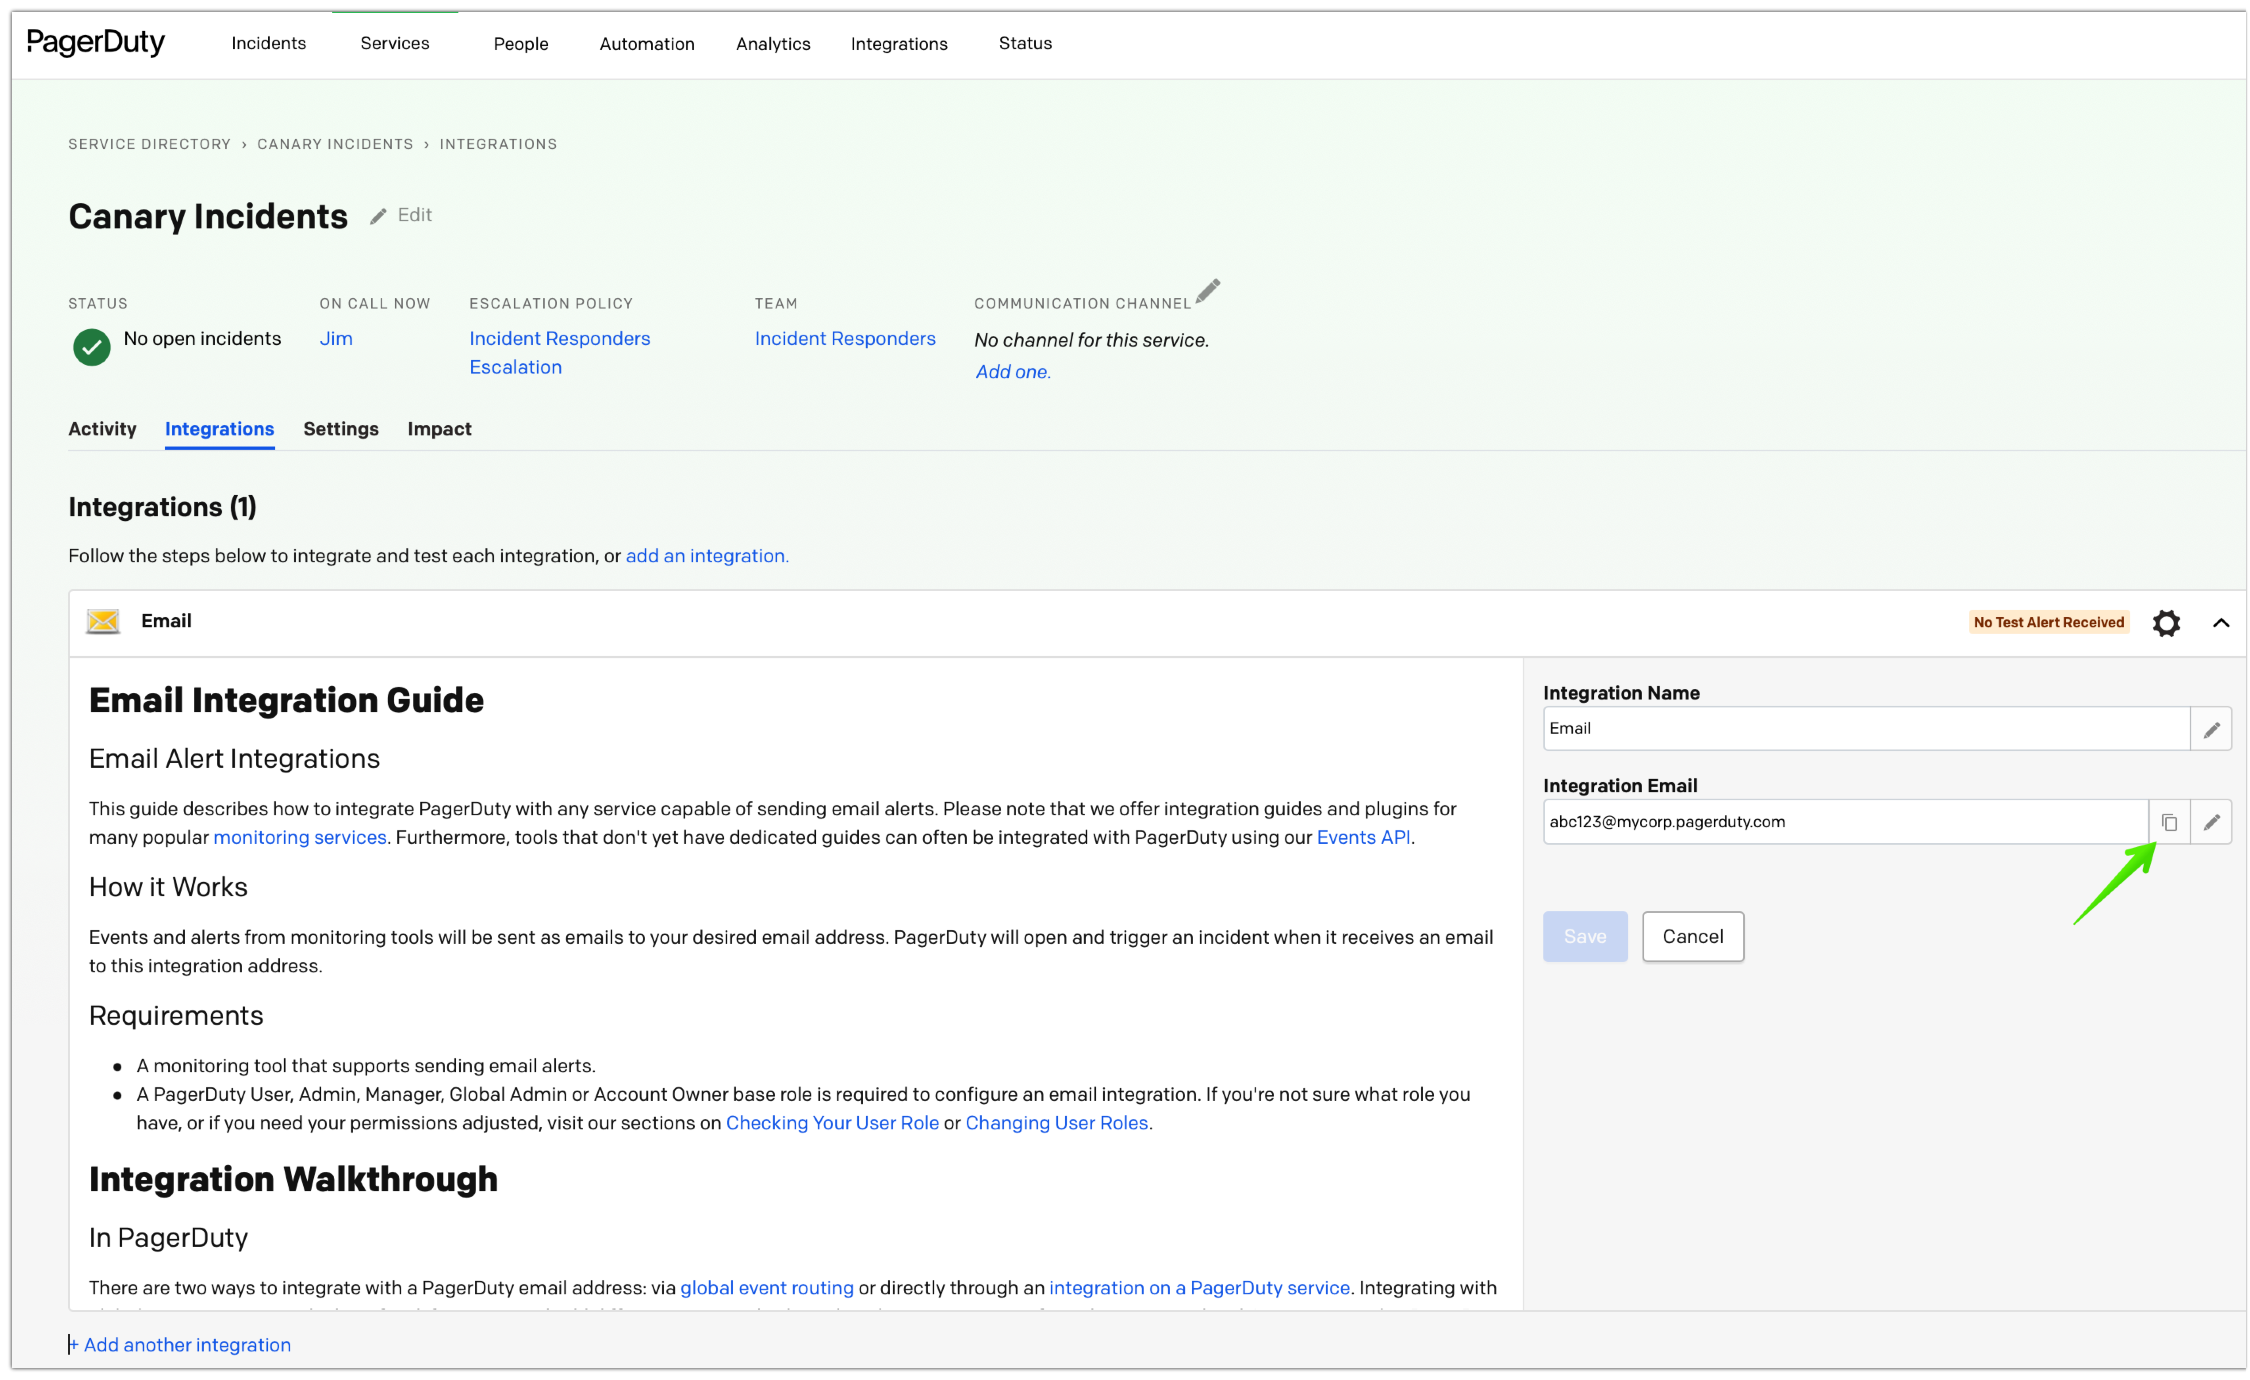Image resolution: width=2250 pixels, height=1380 pixels.
Task: Focus the Integration Email field
Action: (1845, 822)
